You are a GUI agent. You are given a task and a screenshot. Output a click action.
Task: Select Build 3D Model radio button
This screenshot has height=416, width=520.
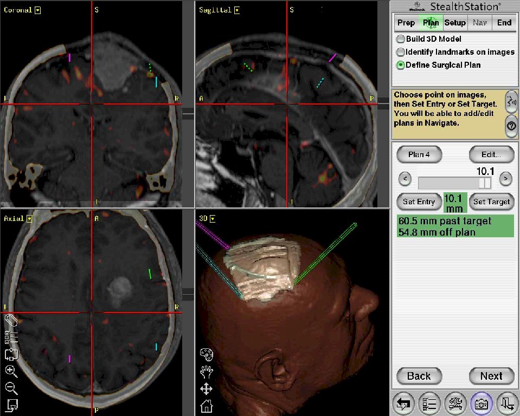pyautogui.click(x=400, y=39)
